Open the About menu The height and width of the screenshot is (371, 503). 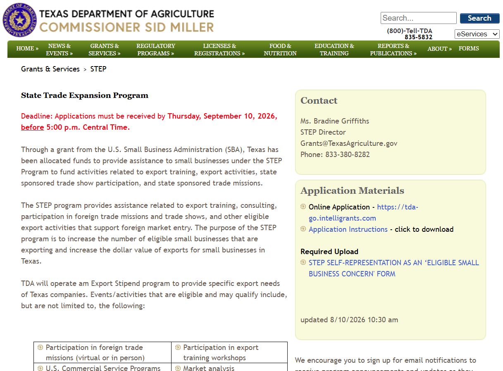tap(439, 49)
